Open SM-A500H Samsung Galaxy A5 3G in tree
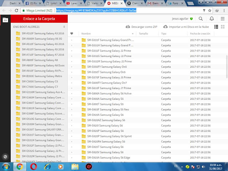The width and height of the screenshot is (228, 171). 39,39
